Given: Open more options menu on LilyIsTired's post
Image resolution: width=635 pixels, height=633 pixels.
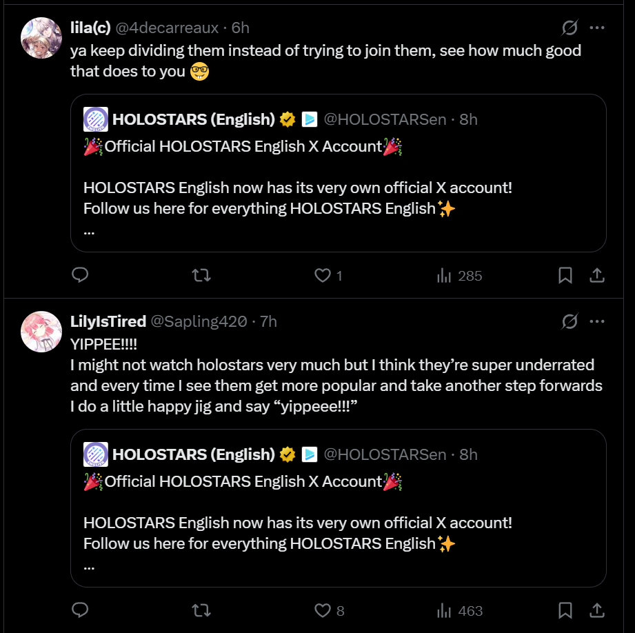Looking at the screenshot, I should [597, 321].
